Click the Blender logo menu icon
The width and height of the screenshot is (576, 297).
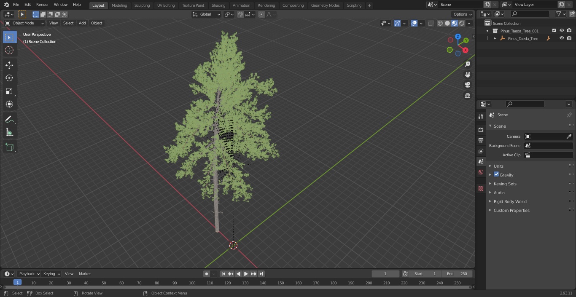(x=6, y=5)
